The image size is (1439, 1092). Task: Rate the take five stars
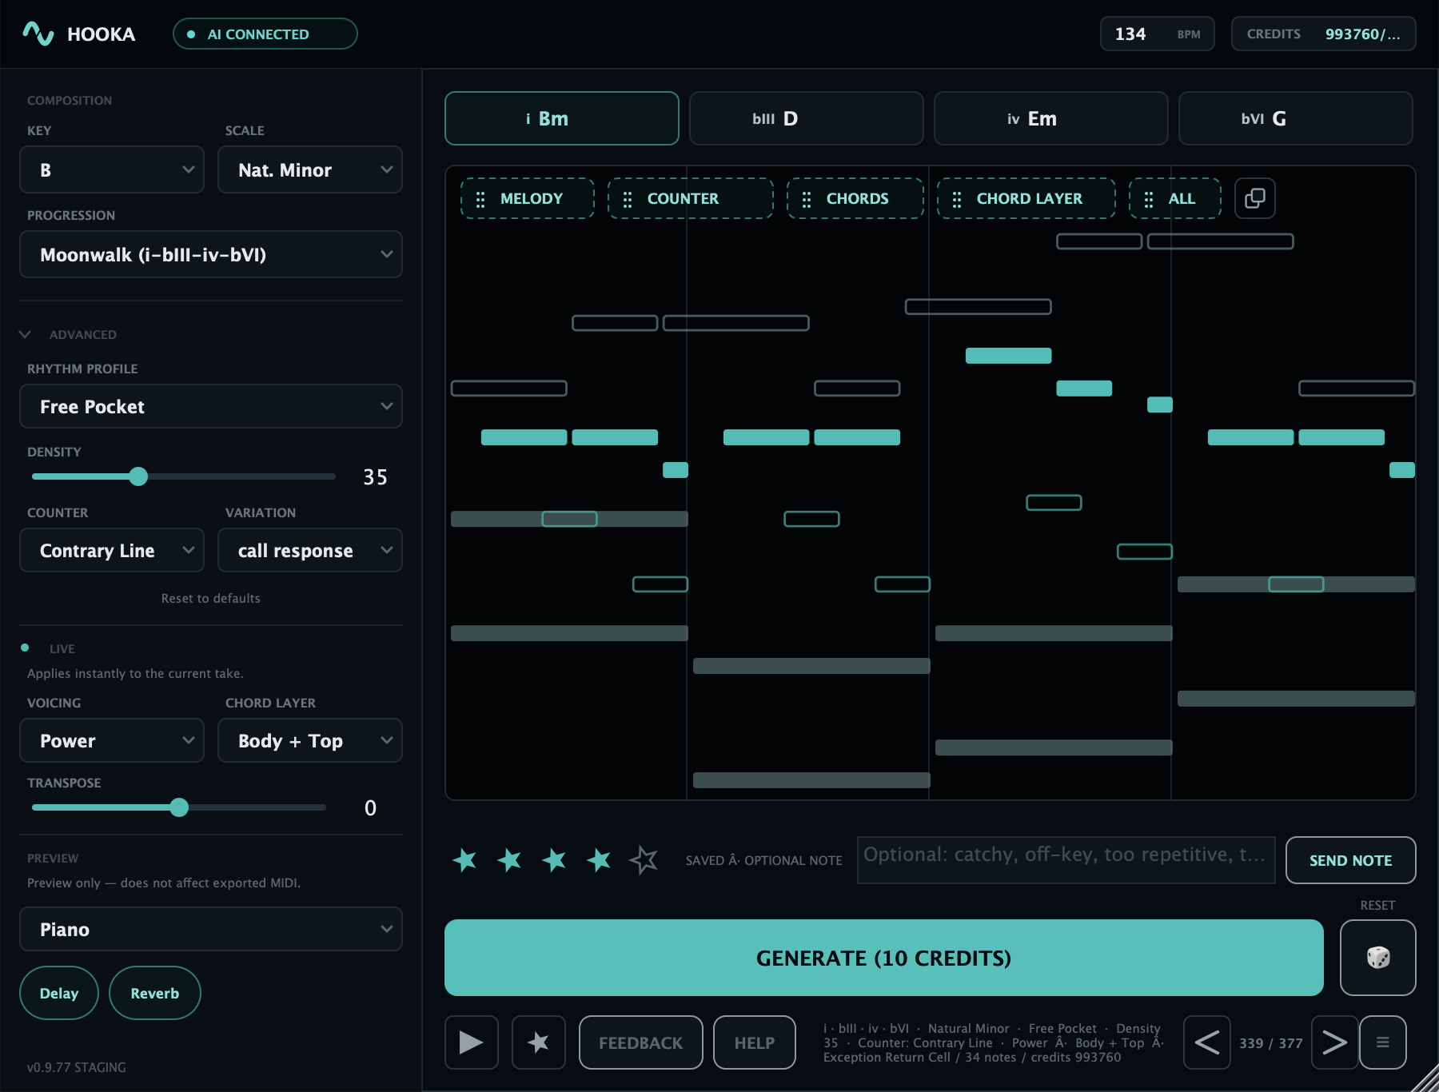pyautogui.click(x=644, y=860)
